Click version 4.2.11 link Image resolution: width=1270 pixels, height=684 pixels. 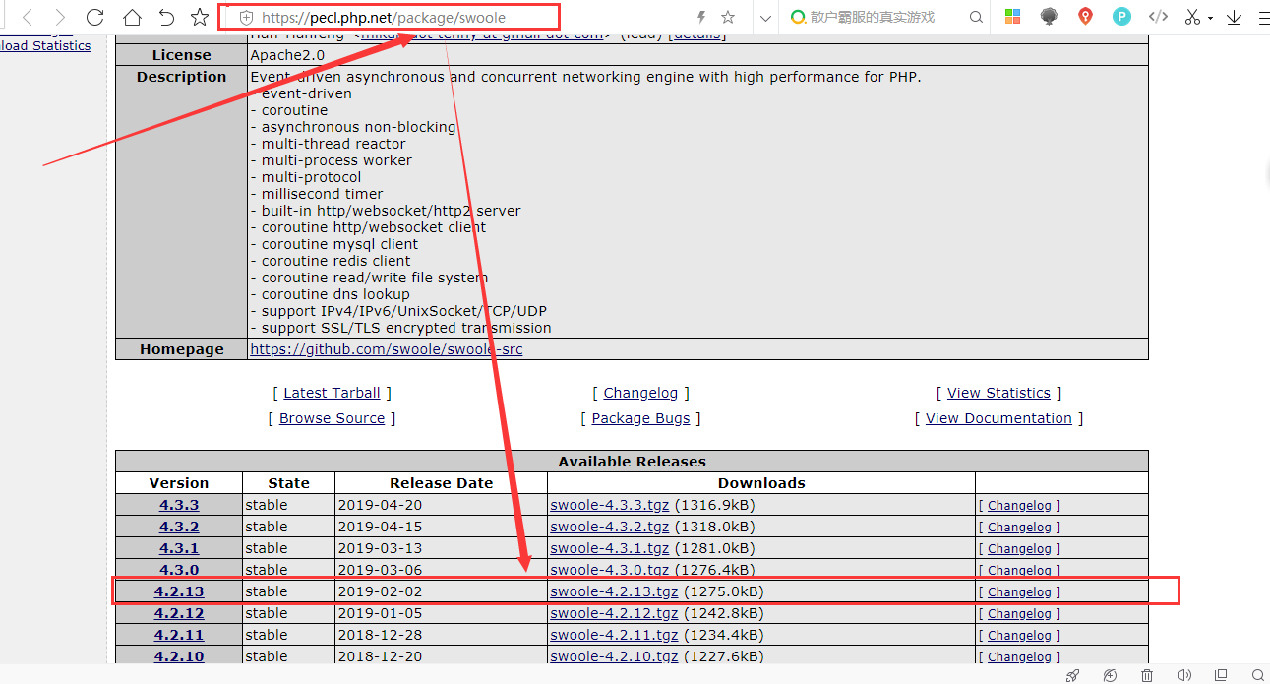pyautogui.click(x=179, y=635)
